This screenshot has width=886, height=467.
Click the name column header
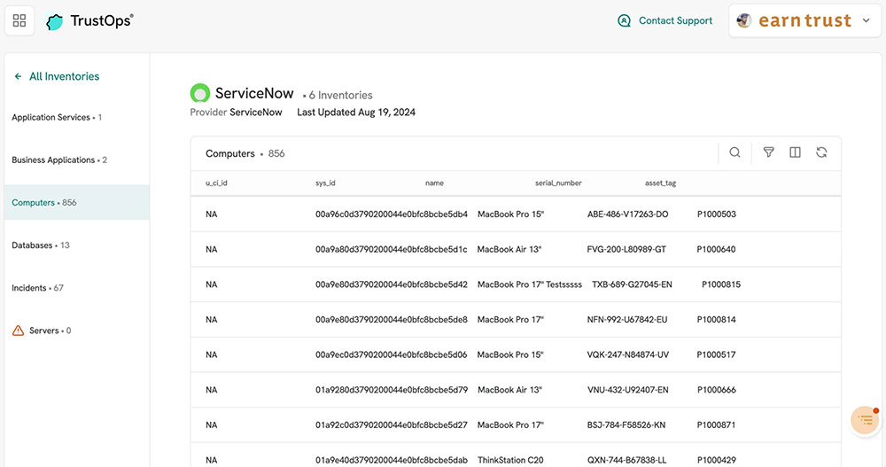(434, 183)
